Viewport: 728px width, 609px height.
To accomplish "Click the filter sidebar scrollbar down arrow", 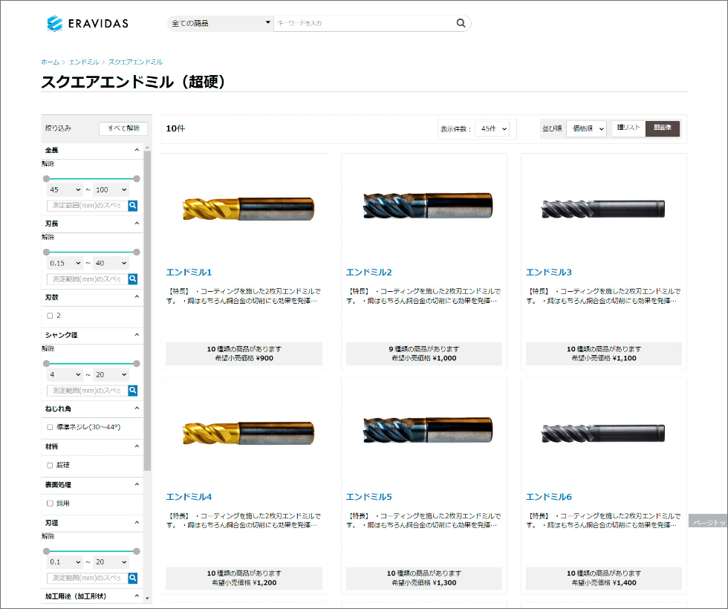I will (x=148, y=599).
